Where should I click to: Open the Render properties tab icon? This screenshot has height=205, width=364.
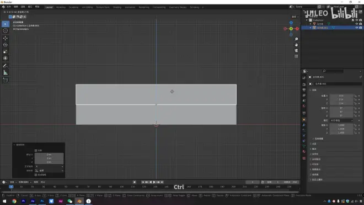304,85
